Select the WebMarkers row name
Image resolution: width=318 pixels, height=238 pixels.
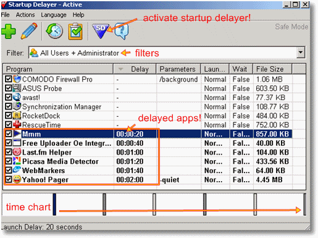pos(43,171)
